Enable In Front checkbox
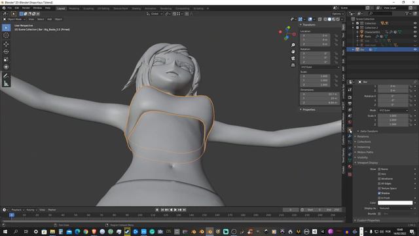419x236 pixels. tap(379, 198)
